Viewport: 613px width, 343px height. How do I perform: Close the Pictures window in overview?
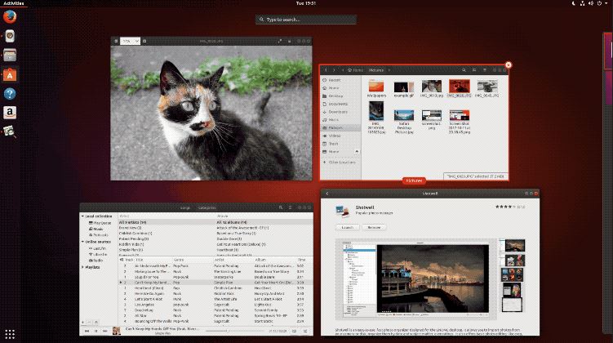pyautogui.click(x=509, y=65)
